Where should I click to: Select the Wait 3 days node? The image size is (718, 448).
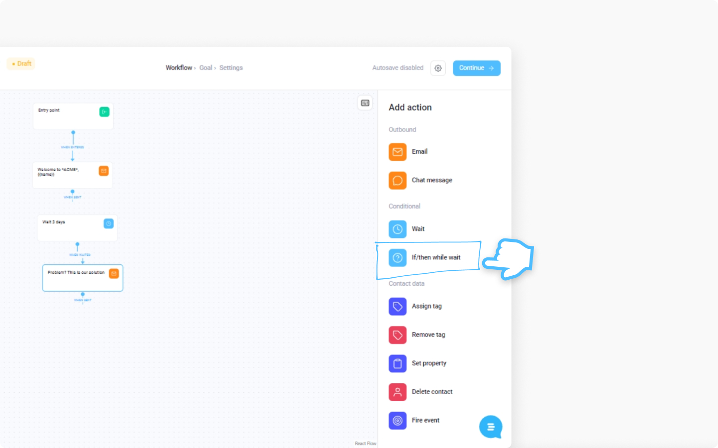77,228
